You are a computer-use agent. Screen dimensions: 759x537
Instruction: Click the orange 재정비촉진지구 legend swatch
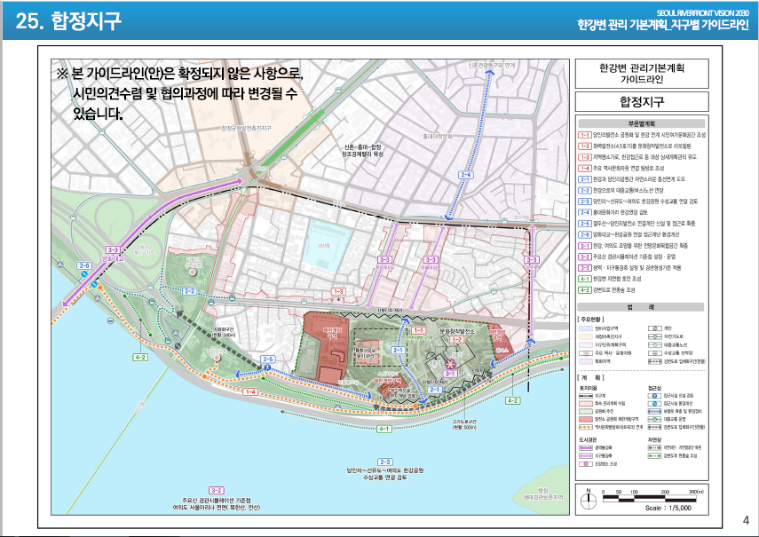coord(586,336)
